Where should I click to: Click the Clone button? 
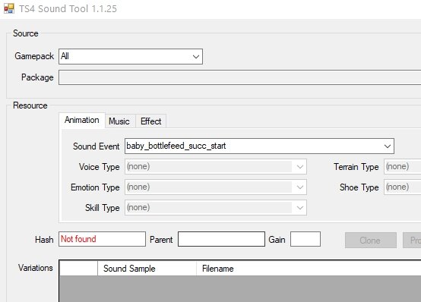(371, 240)
